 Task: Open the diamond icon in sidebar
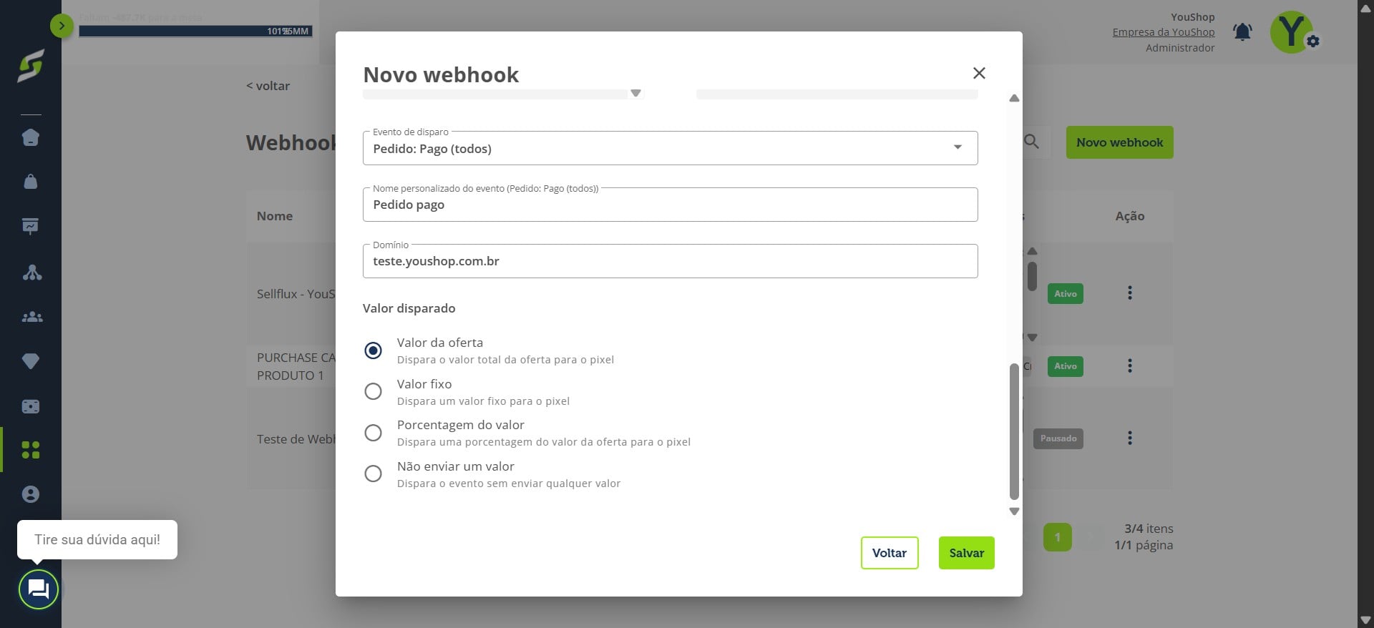coord(31,361)
